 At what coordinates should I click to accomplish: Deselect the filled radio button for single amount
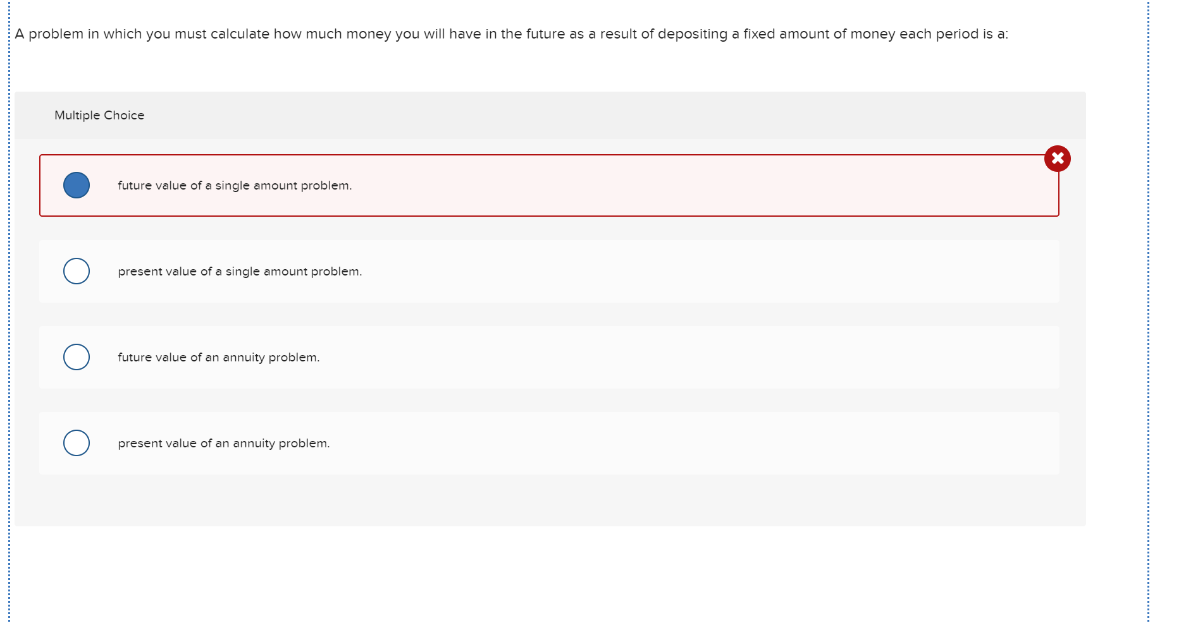76,185
